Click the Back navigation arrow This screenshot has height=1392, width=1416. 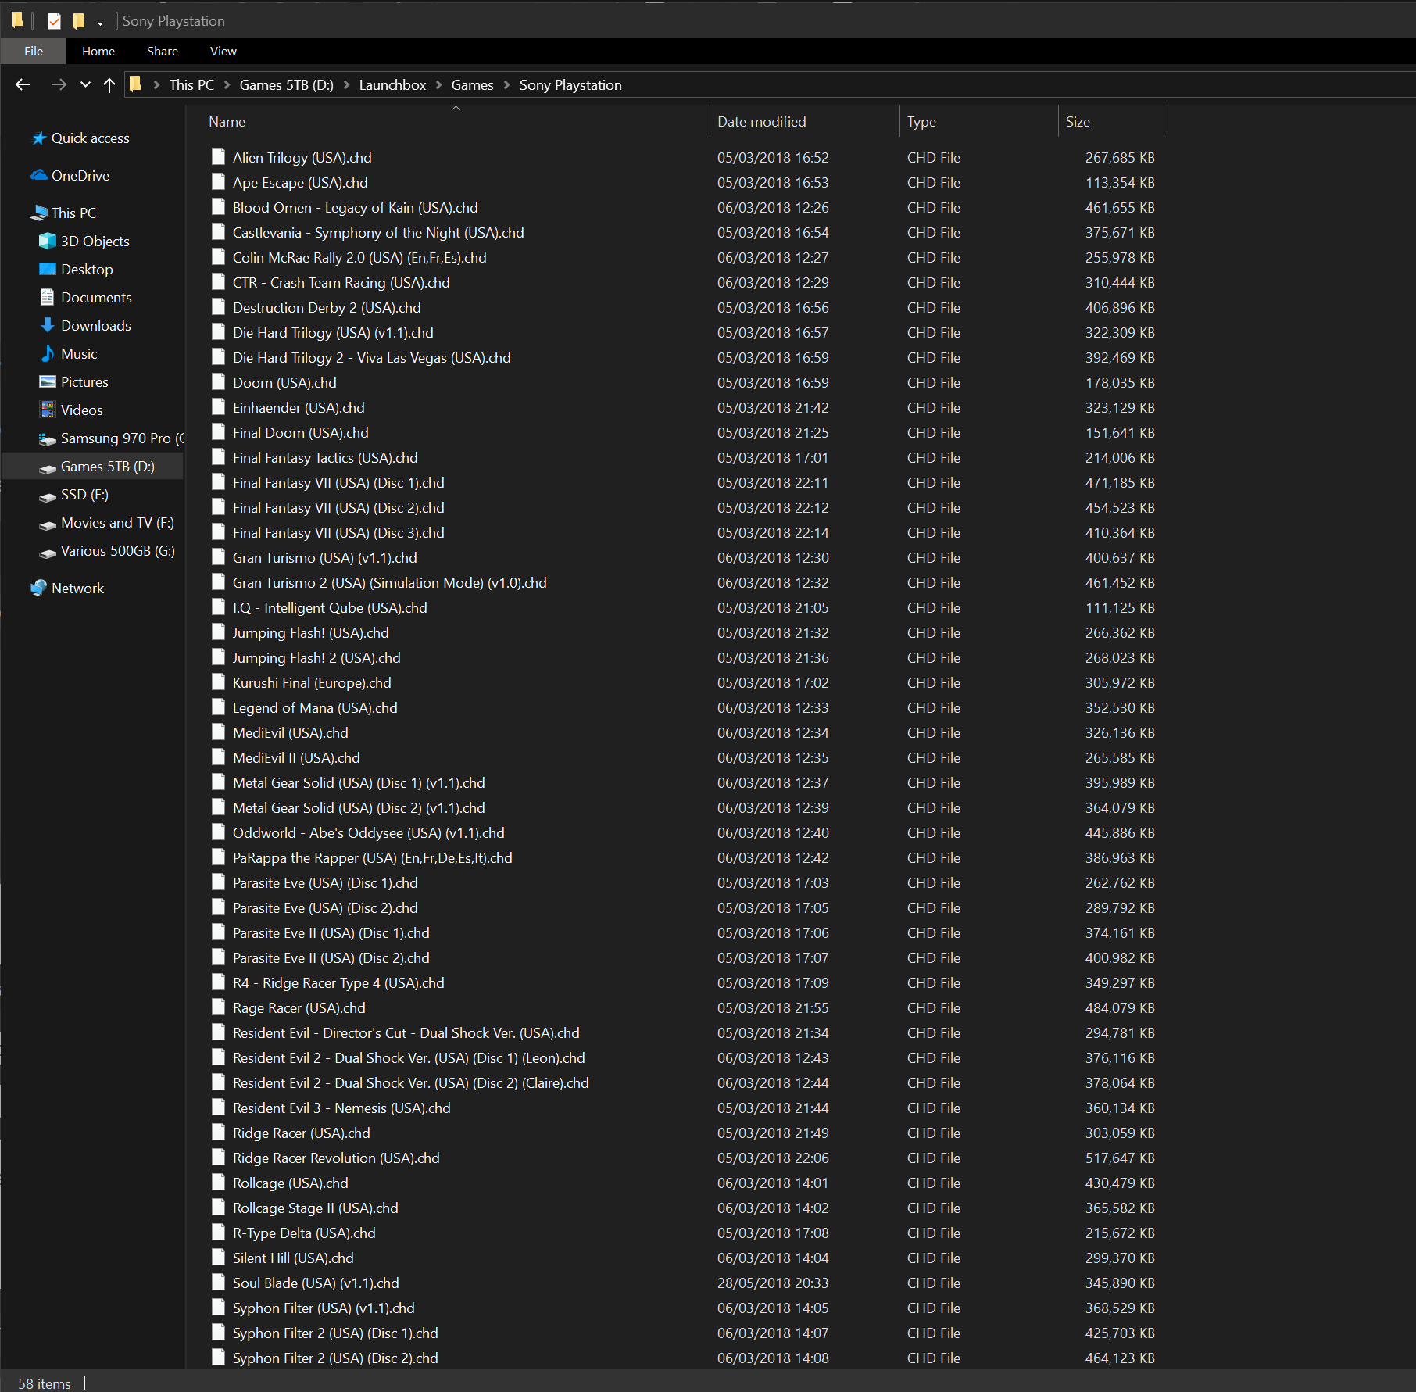tap(23, 84)
